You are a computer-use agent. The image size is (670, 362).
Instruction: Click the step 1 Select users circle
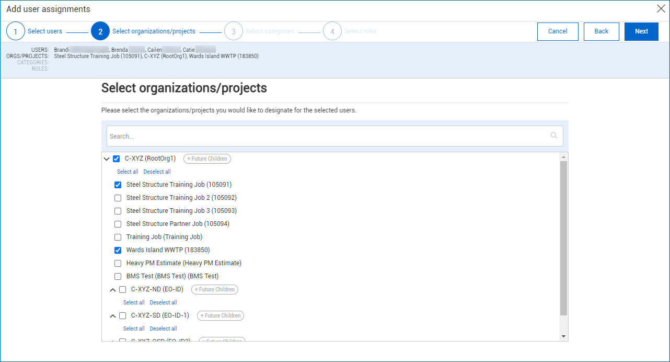pos(16,30)
